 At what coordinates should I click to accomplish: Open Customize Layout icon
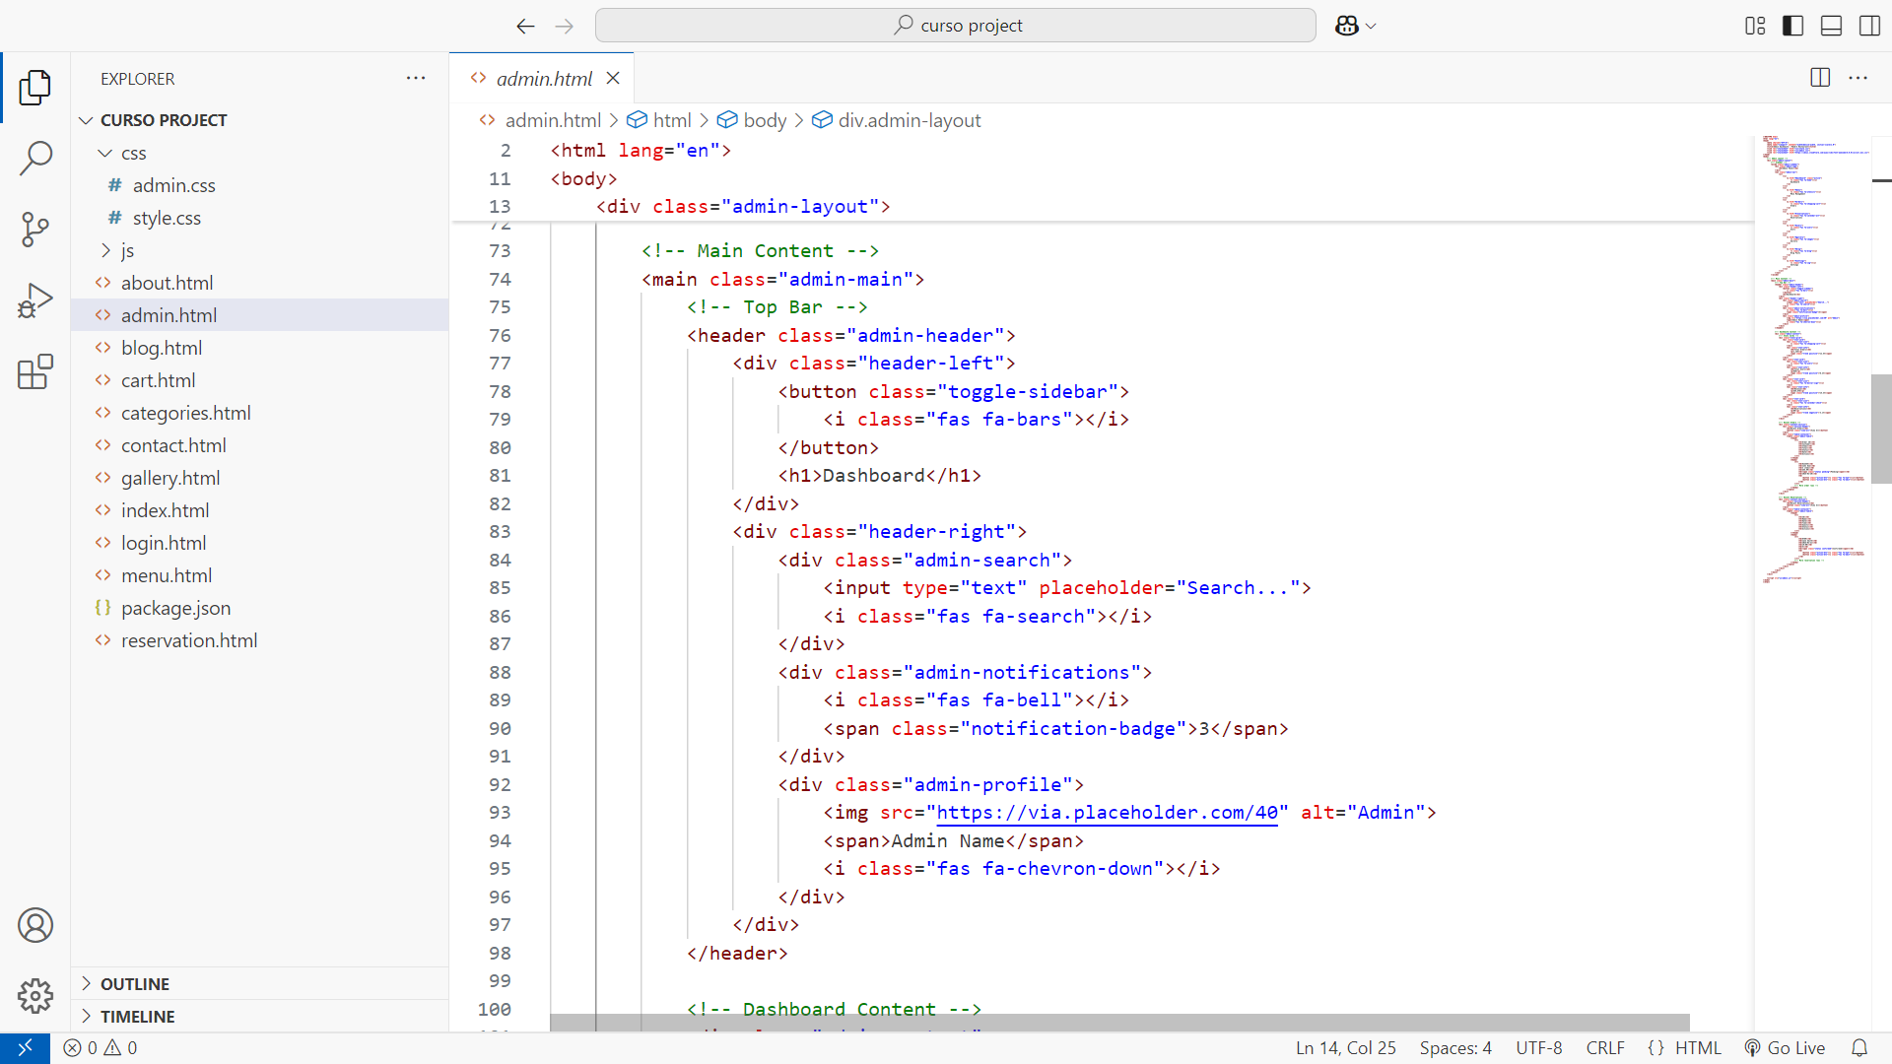[x=1755, y=26]
